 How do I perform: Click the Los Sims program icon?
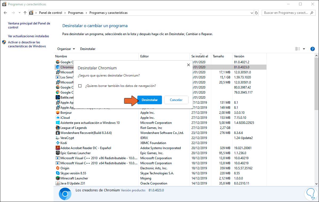(58, 77)
